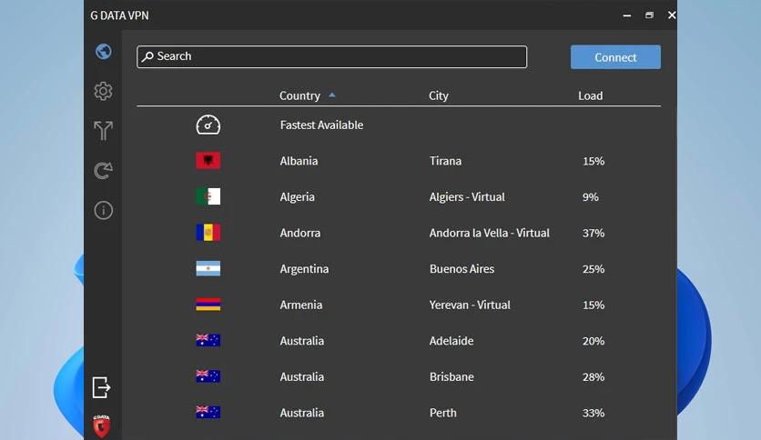This screenshot has width=761, height=440.
Task: Select Argentina in country list
Action: point(304,268)
